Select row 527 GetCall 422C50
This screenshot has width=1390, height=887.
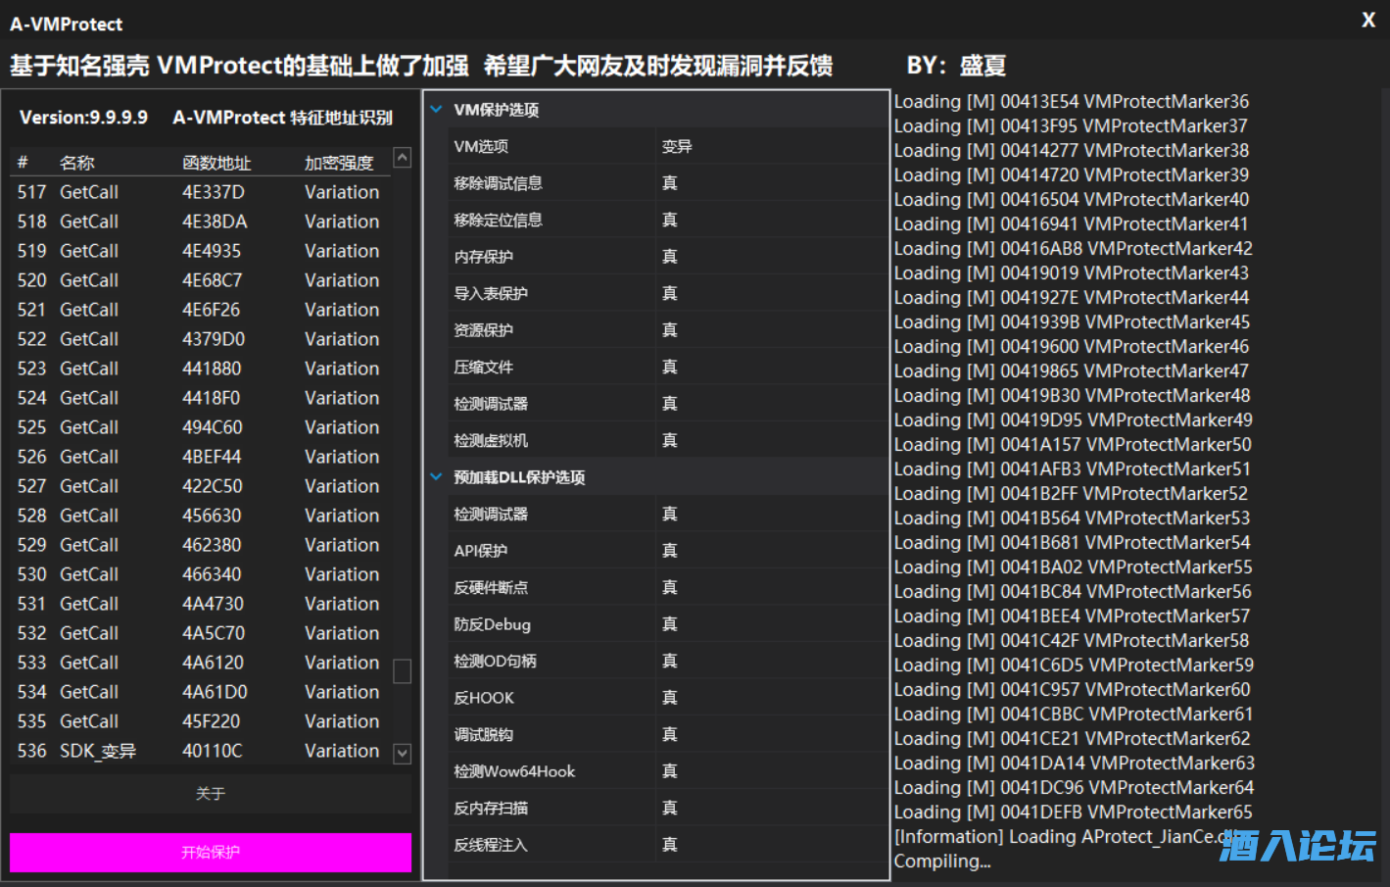tap(200, 486)
